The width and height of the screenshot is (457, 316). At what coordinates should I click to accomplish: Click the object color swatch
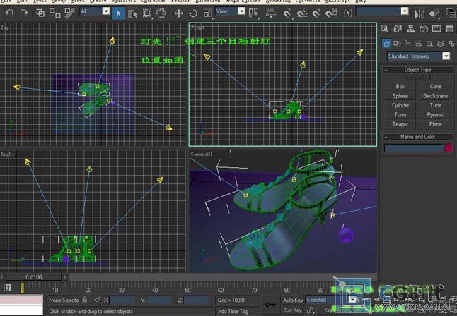[448, 148]
